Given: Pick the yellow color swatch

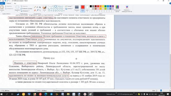Looking at the screenshot, I should tap(103, 6).
